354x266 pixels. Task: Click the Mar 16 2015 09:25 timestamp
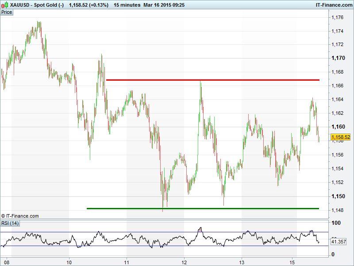(x=164, y=5)
